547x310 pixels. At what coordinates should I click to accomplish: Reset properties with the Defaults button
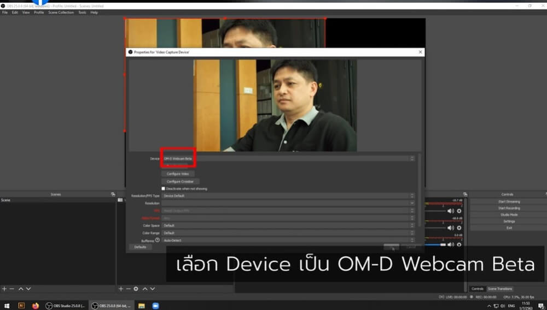click(140, 247)
